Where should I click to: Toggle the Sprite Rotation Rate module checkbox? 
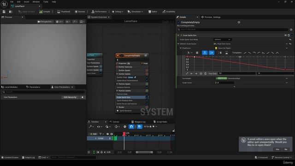(147, 101)
